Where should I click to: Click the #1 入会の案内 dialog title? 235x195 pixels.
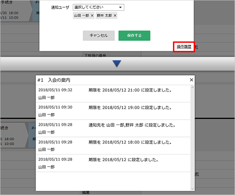point(54,80)
